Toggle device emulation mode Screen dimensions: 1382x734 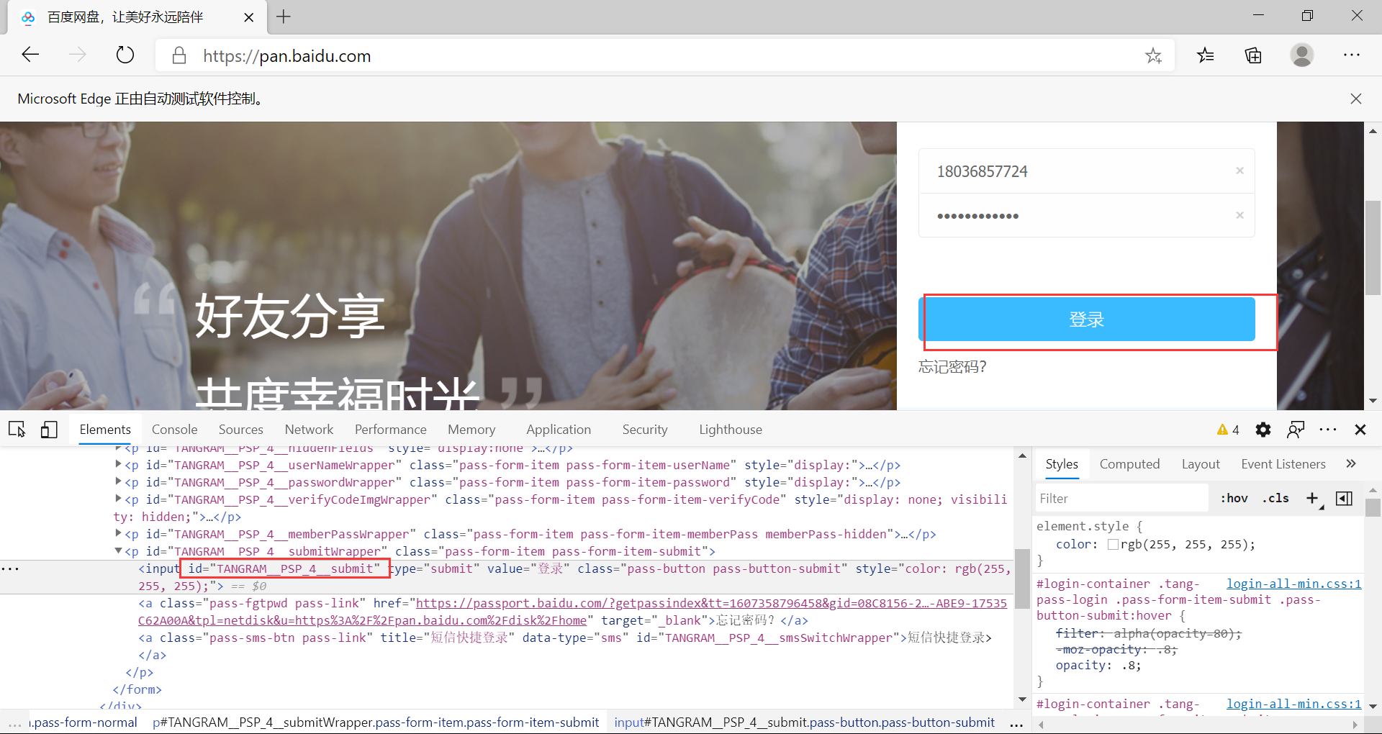pos(49,430)
